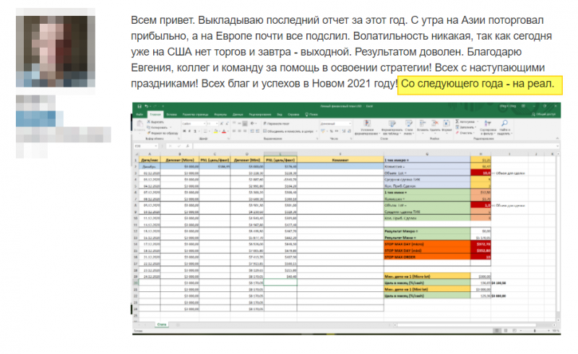The image size is (578, 354).
Task: Click Share (Общий доступ) button
Action: tap(544, 114)
